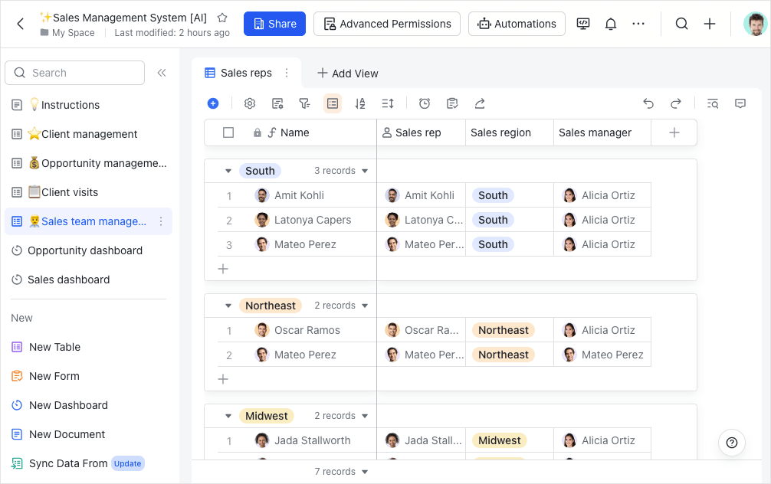
Task: Collapse the sidebar with double chevron
Action: click(162, 73)
